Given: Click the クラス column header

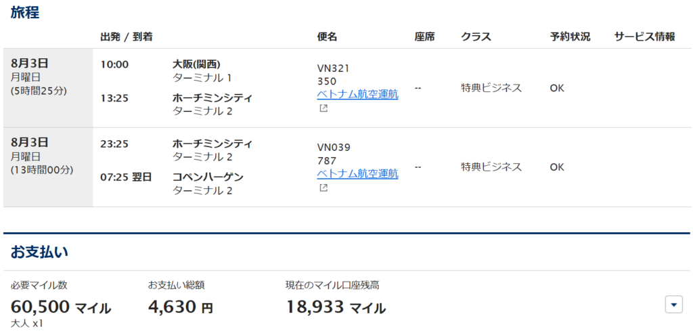Looking at the screenshot, I should pyautogui.click(x=476, y=37).
